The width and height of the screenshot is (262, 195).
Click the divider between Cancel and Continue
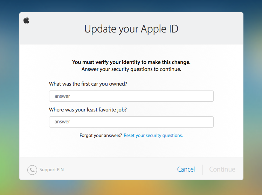pyautogui.click(x=202, y=170)
